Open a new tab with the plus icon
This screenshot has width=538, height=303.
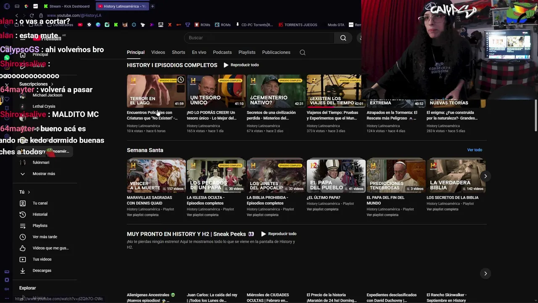153,6
